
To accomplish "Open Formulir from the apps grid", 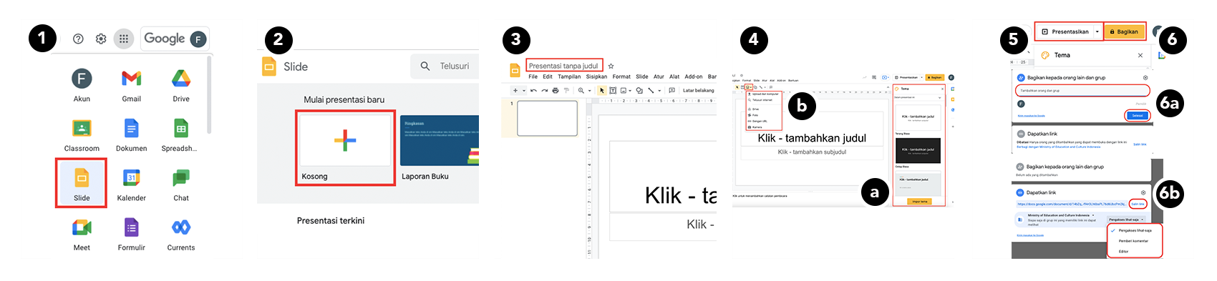I will [131, 234].
